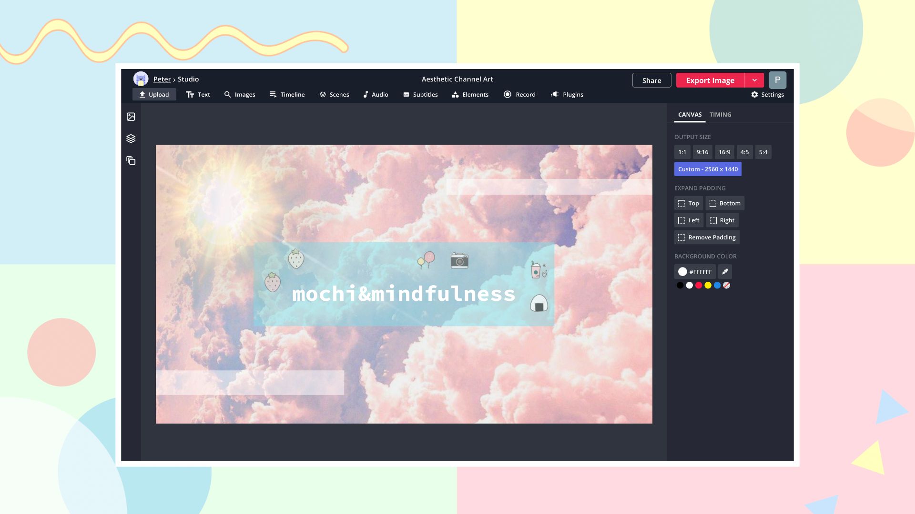Click the Plugins panel icon

566,94
